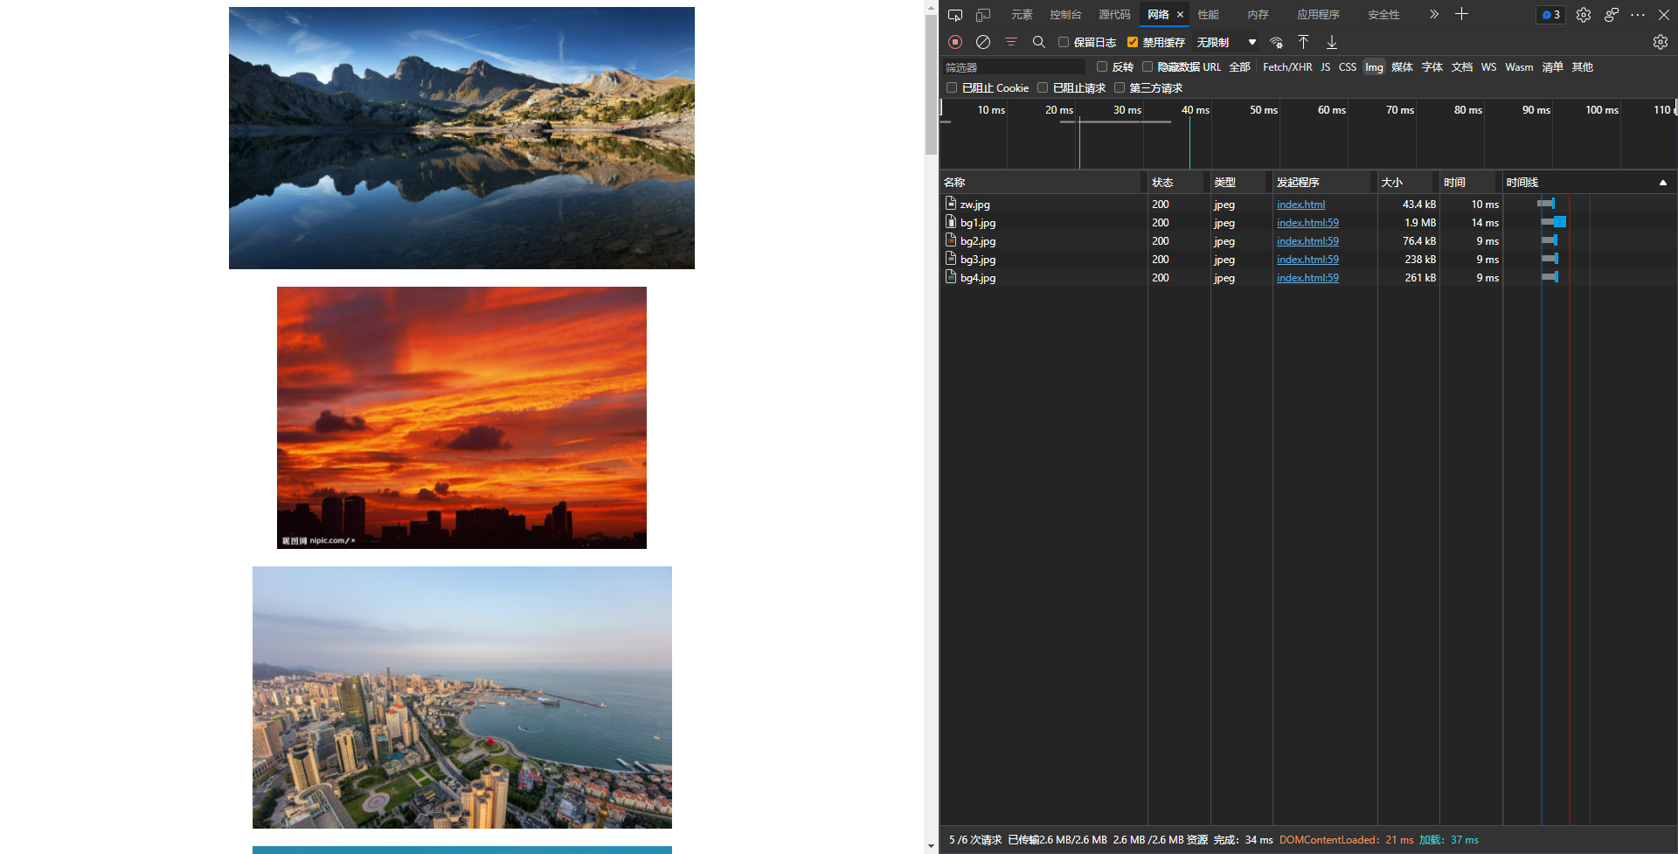The width and height of the screenshot is (1678, 854).
Task: Click the mountain lake image
Action: pos(461,138)
